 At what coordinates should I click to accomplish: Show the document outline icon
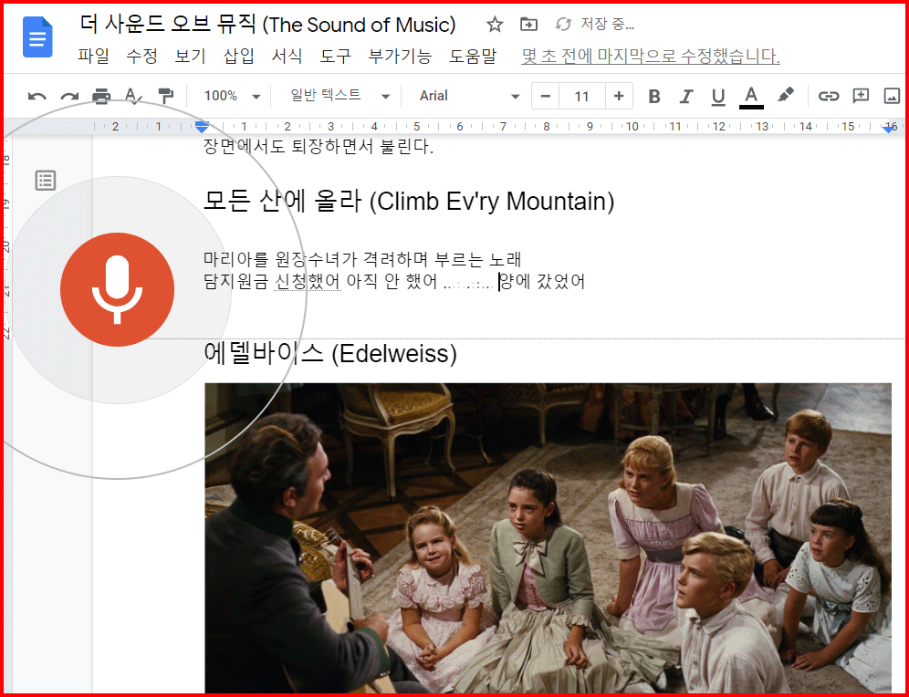[x=46, y=181]
